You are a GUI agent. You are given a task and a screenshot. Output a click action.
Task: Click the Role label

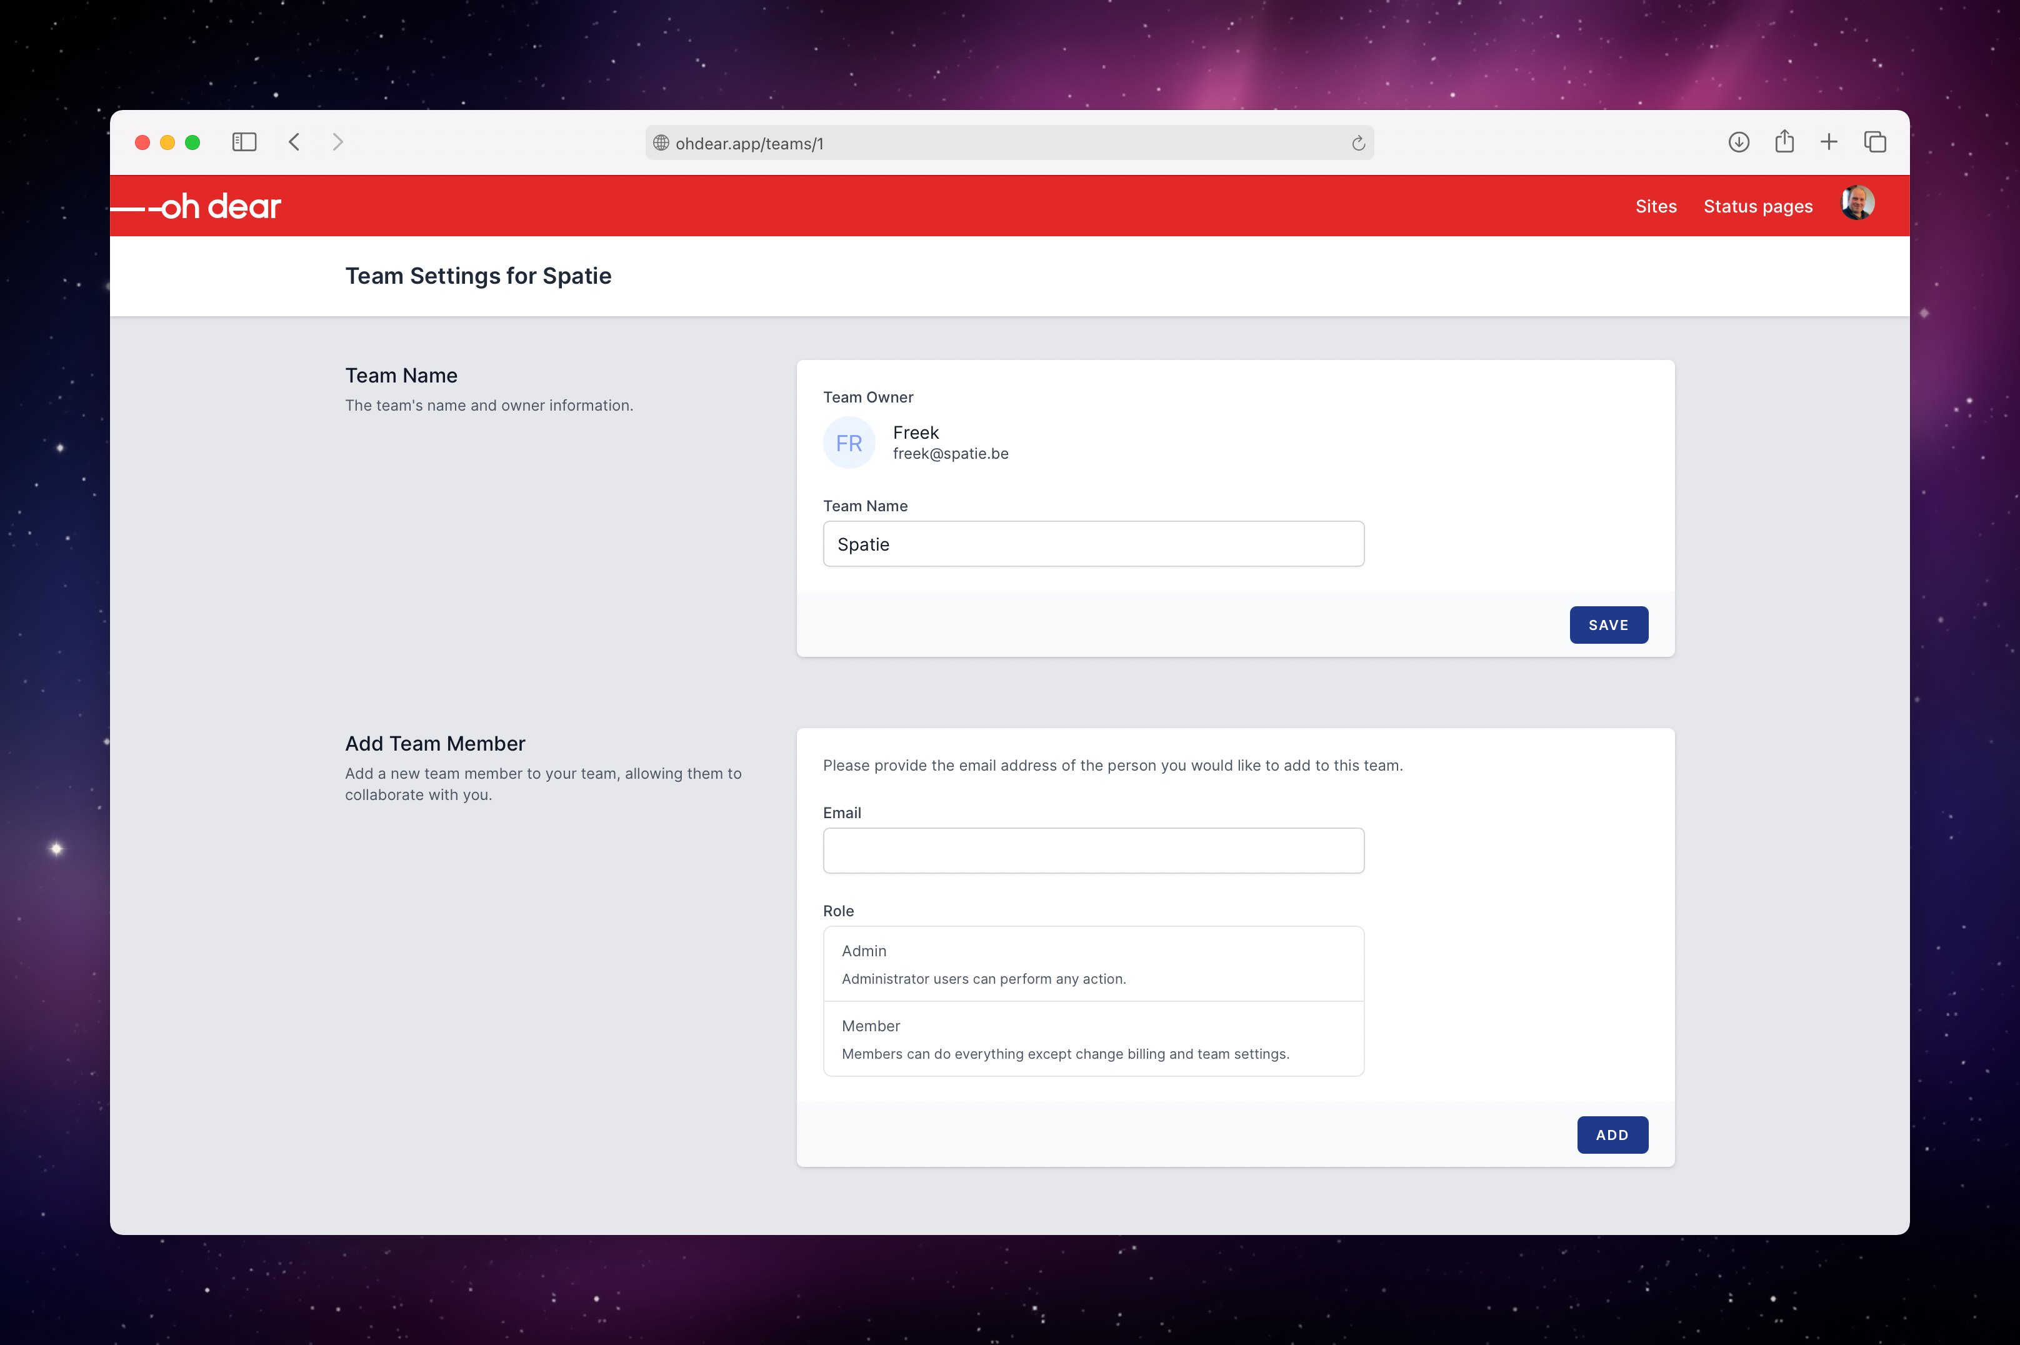coord(838,911)
